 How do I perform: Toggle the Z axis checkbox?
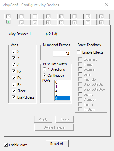point(14,65)
